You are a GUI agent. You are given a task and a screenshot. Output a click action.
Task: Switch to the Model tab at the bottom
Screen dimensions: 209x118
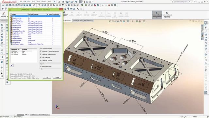click(27, 115)
